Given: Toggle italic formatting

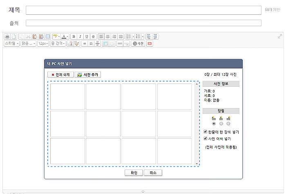Looking at the screenshot, I should [80, 36].
